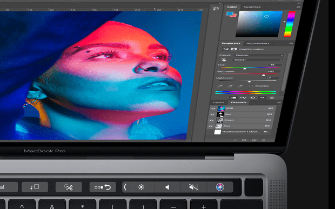335x209 pixels.
Task: Click the clip adjustment to layer icon
Action: click(233, 98)
